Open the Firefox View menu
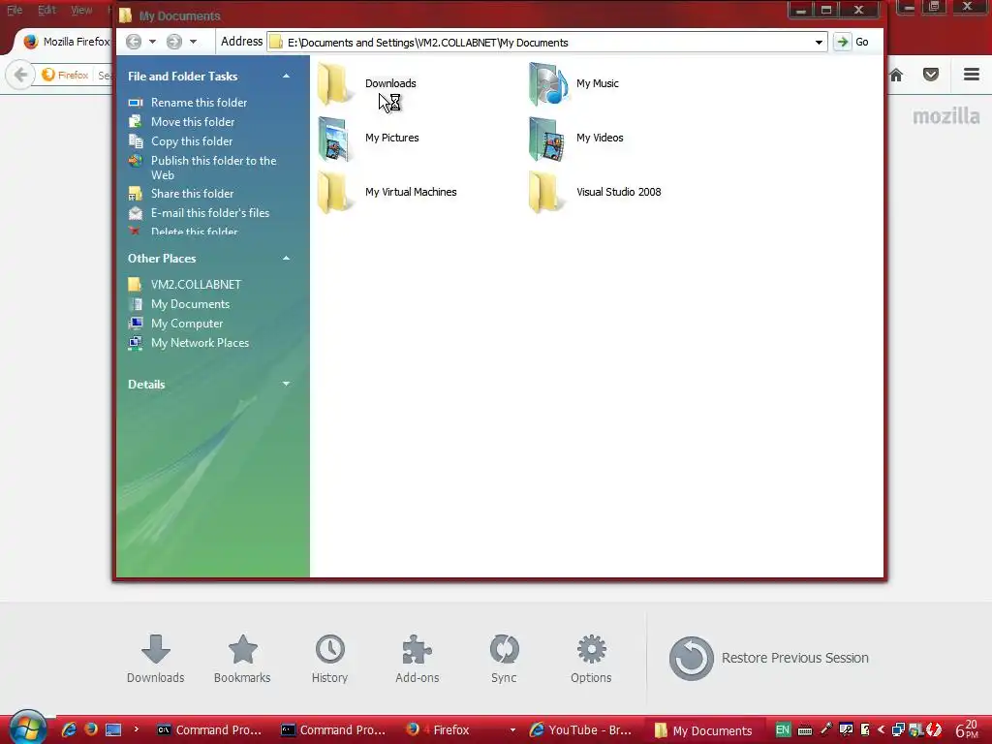Image resolution: width=992 pixels, height=744 pixels. point(81,10)
